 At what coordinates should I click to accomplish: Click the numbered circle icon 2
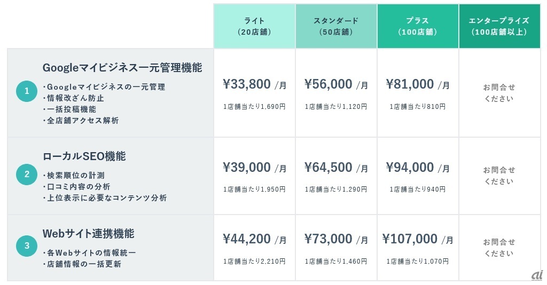[27, 175]
